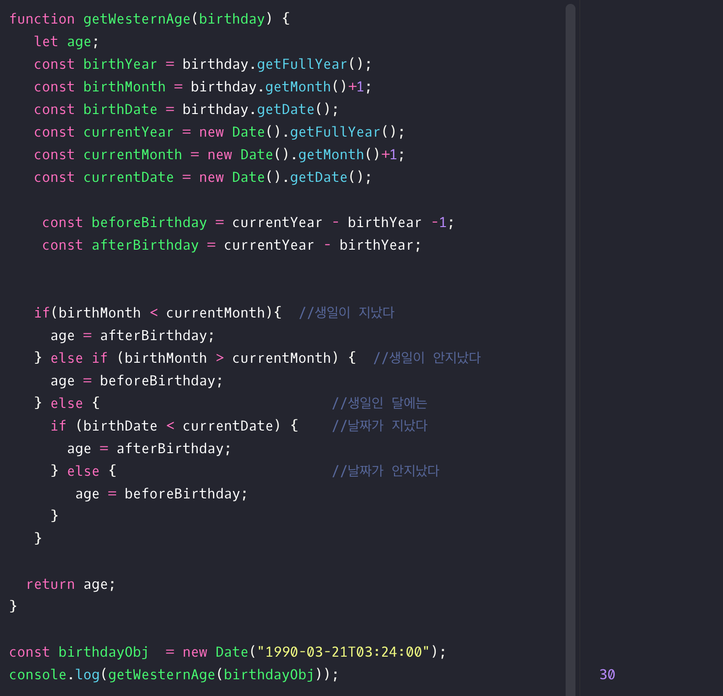723x696 pixels.
Task: Click the comment '//생일인 달에는'
Action: 380,403
